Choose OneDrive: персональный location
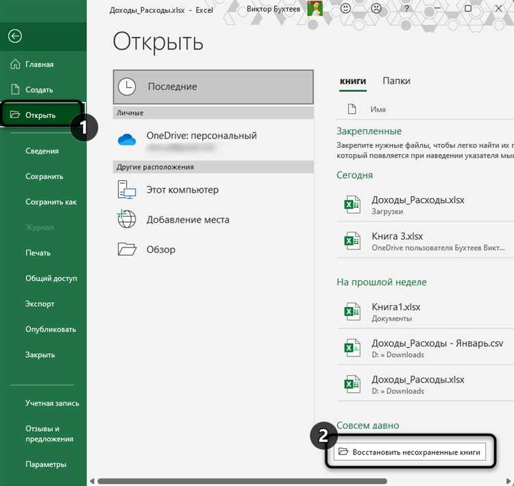The width and height of the screenshot is (514, 486). (213, 140)
